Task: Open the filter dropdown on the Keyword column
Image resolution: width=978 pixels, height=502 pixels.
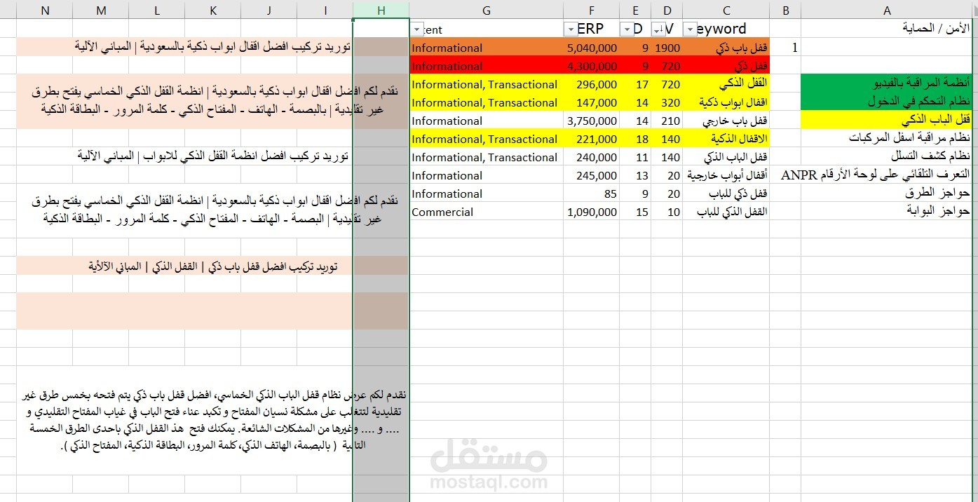Action: pyautogui.click(x=689, y=29)
